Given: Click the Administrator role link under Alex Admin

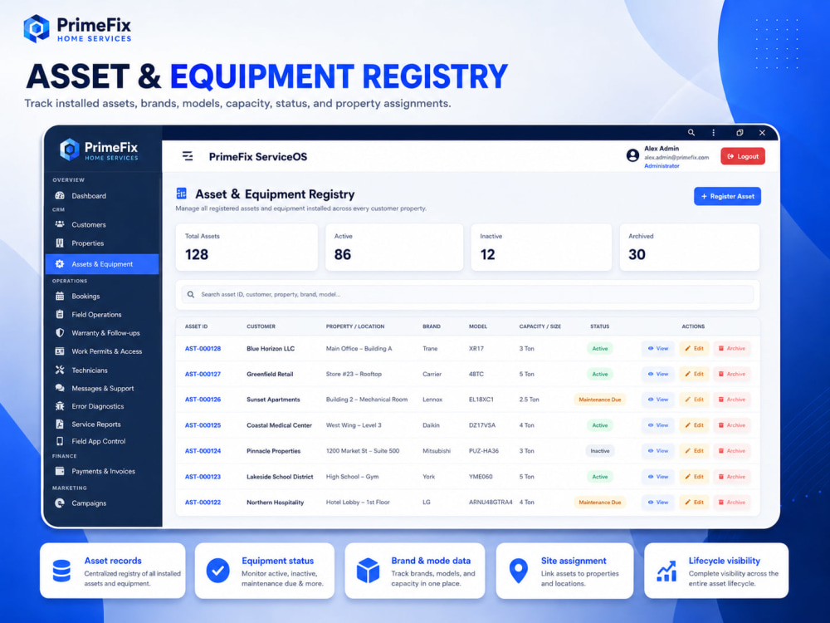Looking at the screenshot, I should [x=662, y=166].
